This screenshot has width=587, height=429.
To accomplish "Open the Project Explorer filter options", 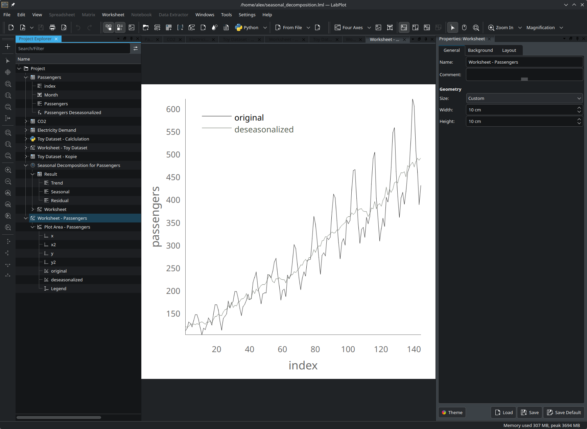I will (x=136, y=48).
